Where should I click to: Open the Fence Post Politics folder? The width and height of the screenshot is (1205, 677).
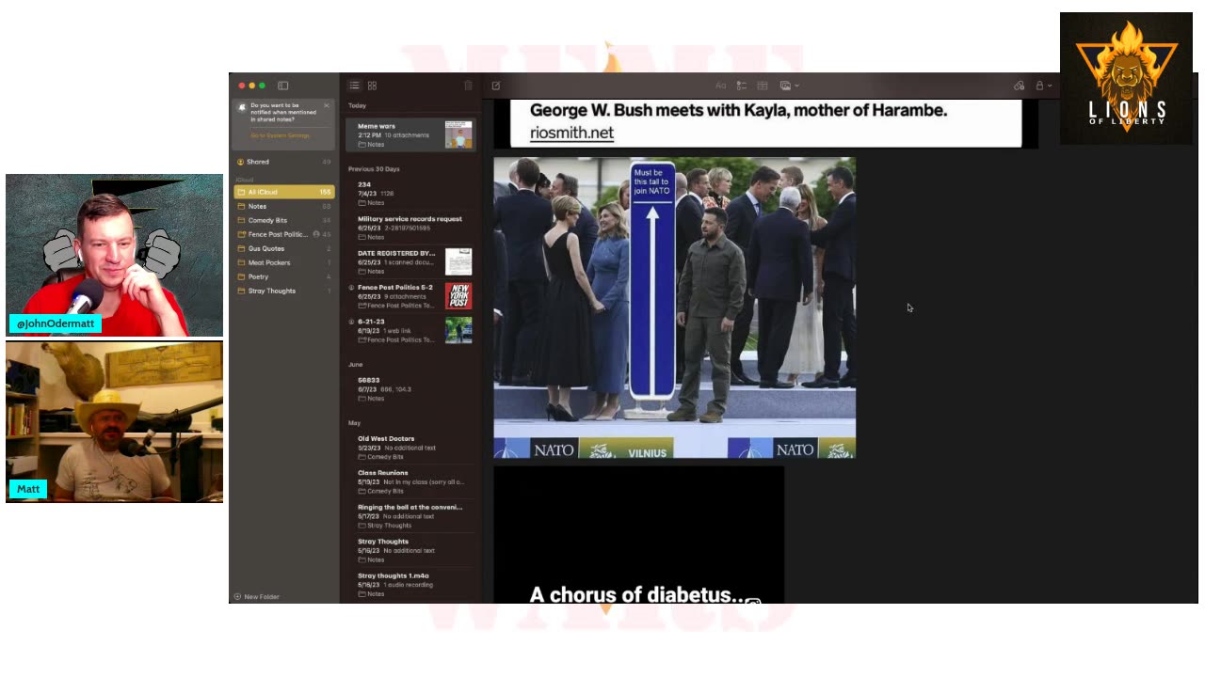pyautogui.click(x=283, y=234)
